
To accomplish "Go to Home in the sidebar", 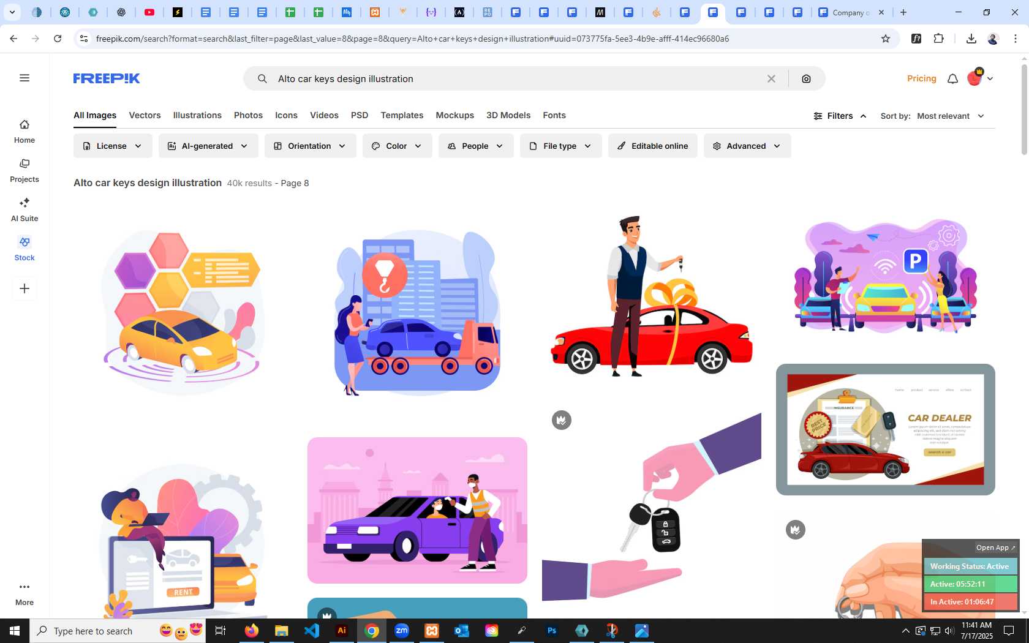I will click(24, 132).
